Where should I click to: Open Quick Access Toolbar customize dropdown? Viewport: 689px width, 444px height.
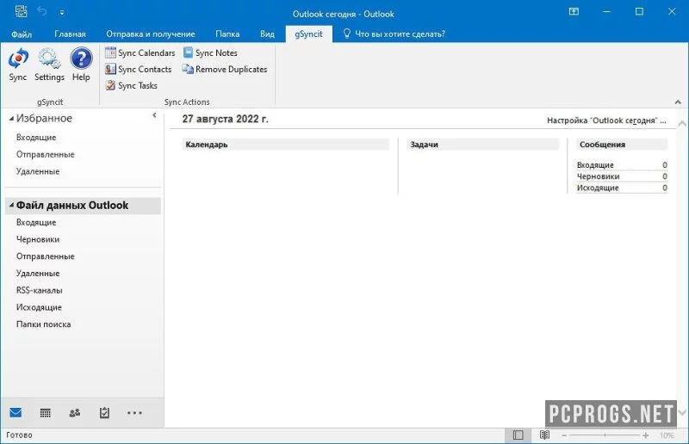(x=62, y=13)
